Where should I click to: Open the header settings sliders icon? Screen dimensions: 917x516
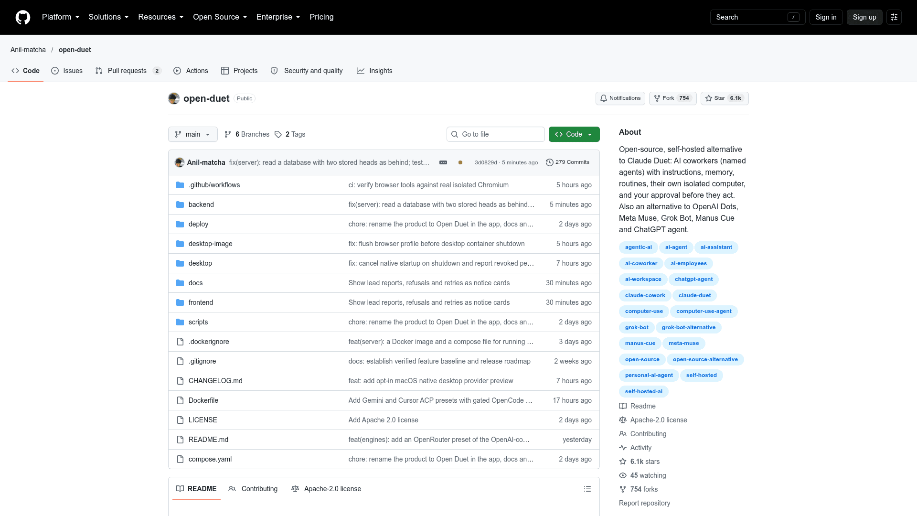[894, 17]
